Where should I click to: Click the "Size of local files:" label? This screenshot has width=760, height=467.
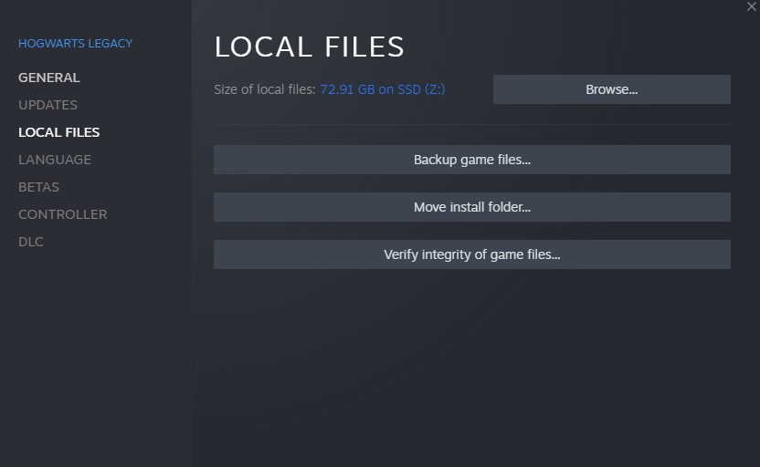[265, 89]
